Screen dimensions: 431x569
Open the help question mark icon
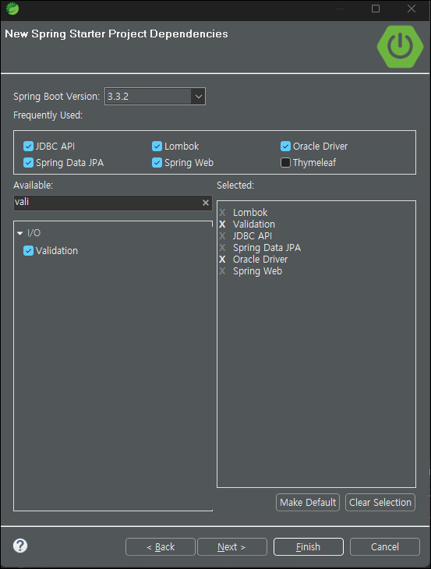(20, 546)
